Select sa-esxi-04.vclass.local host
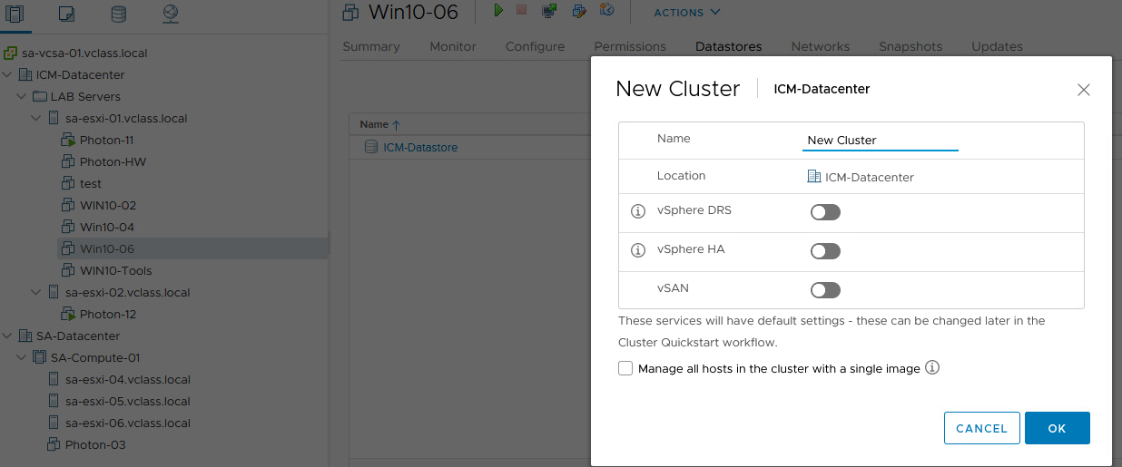This screenshot has width=1122, height=467. click(128, 379)
